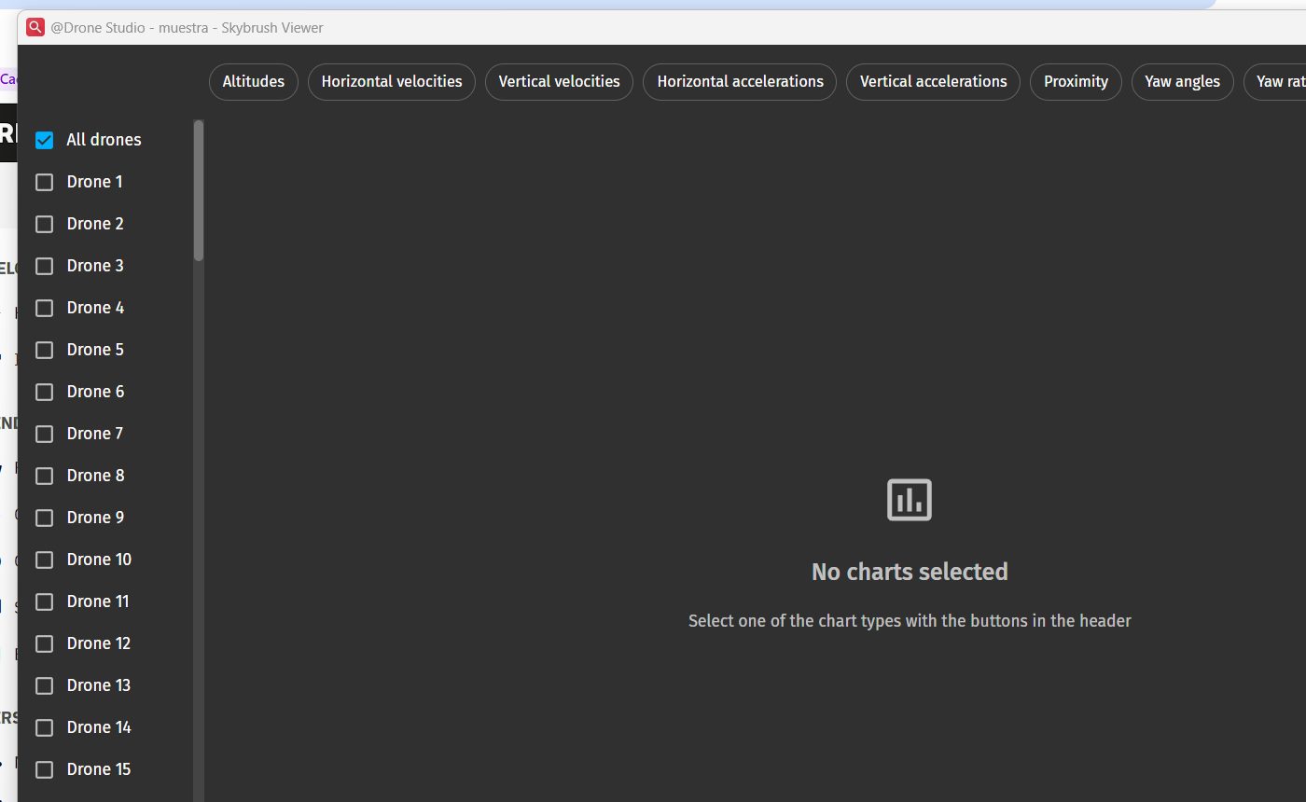1306x802 pixels.
Task: Select the Drone 3 checkbox
Action: [44, 266]
